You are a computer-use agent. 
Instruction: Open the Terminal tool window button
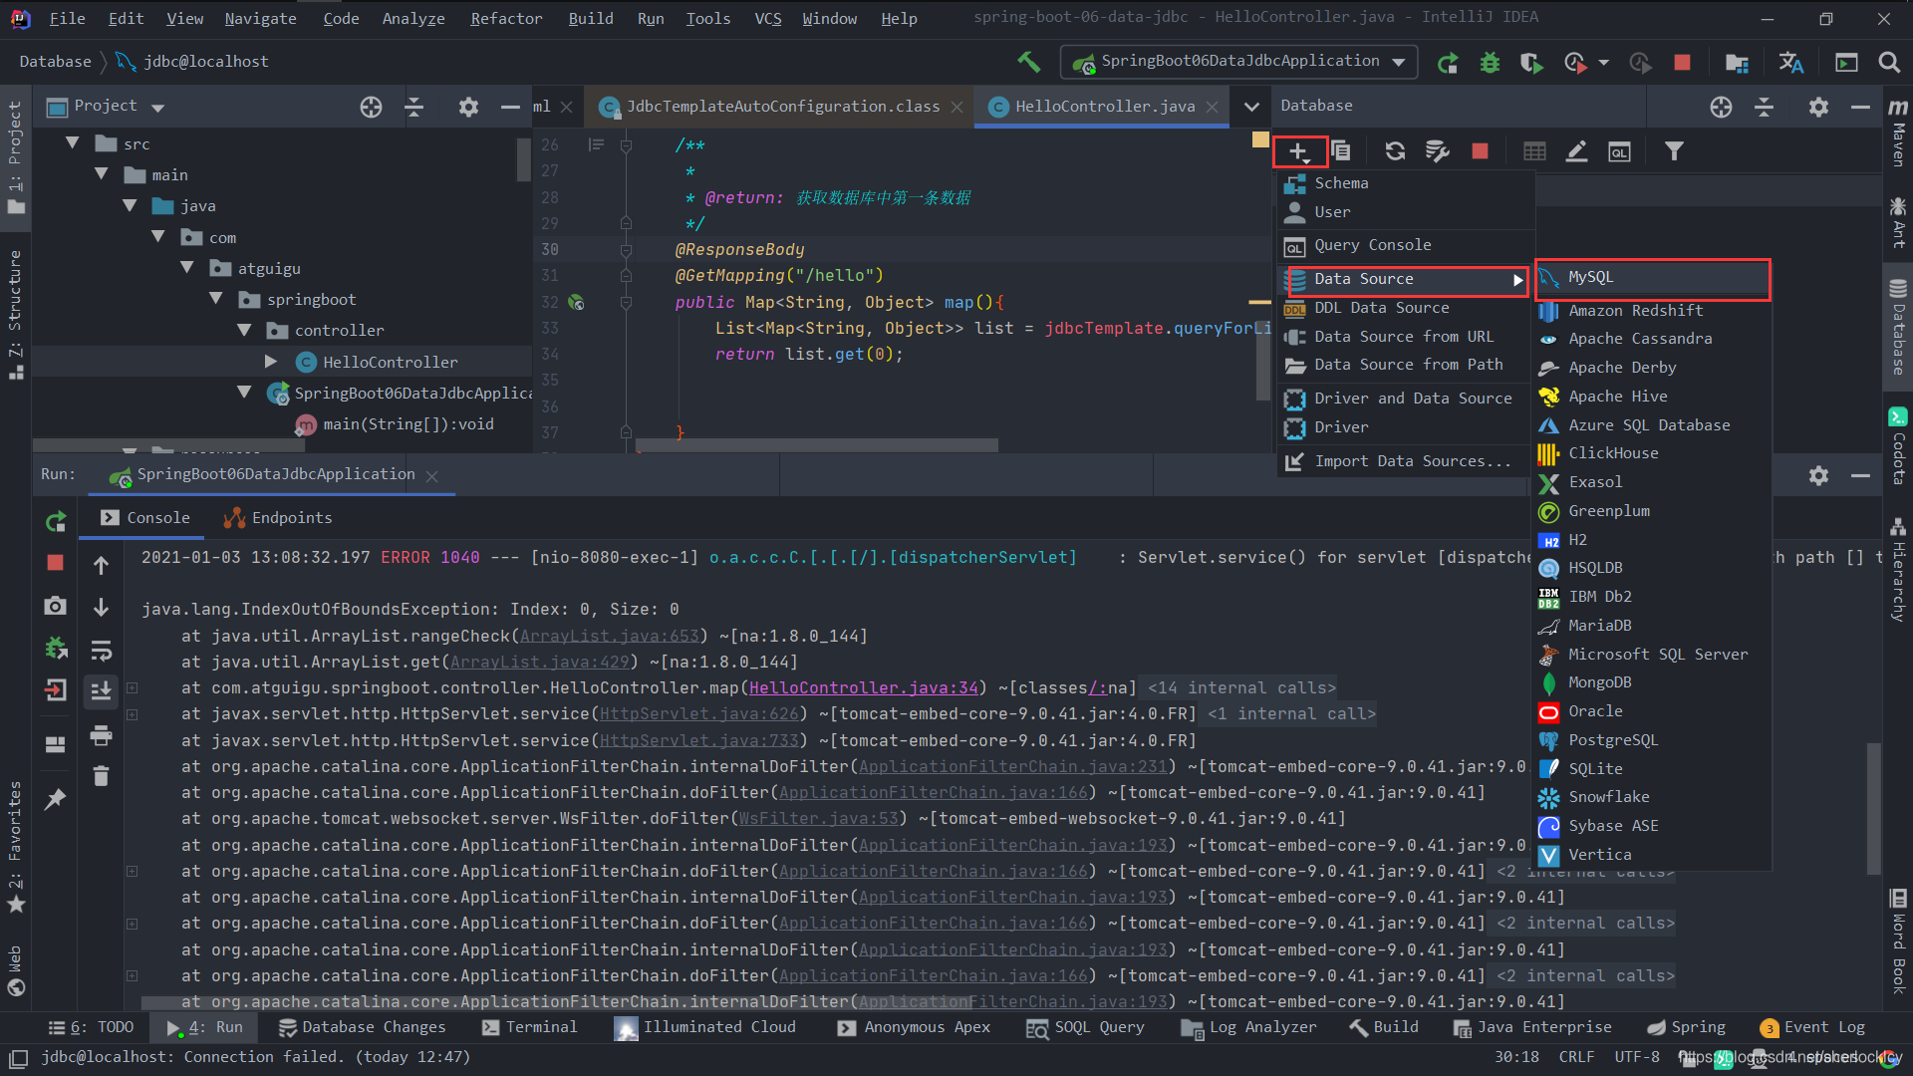pos(529,1027)
